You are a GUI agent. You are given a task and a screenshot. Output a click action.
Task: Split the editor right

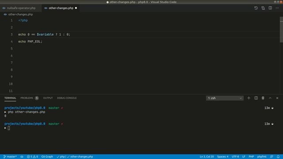click(x=270, y=8)
